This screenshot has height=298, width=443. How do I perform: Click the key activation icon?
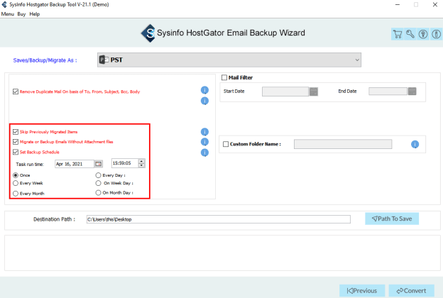[x=410, y=34]
